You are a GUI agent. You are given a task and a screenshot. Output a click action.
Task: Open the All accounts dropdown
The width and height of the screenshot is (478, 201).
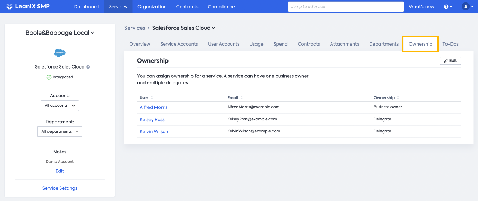60,105
